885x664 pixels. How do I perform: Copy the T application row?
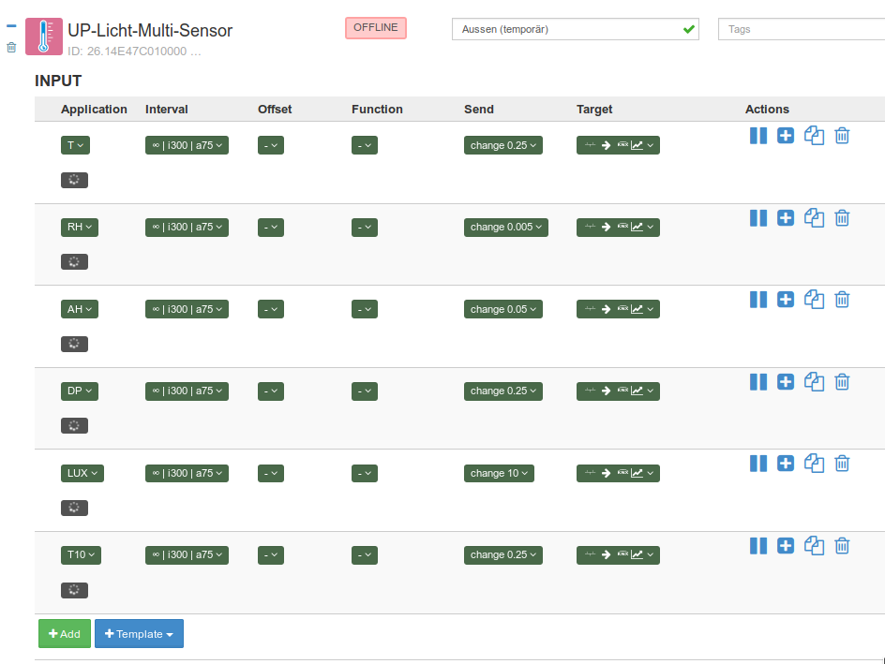pyautogui.click(x=814, y=135)
